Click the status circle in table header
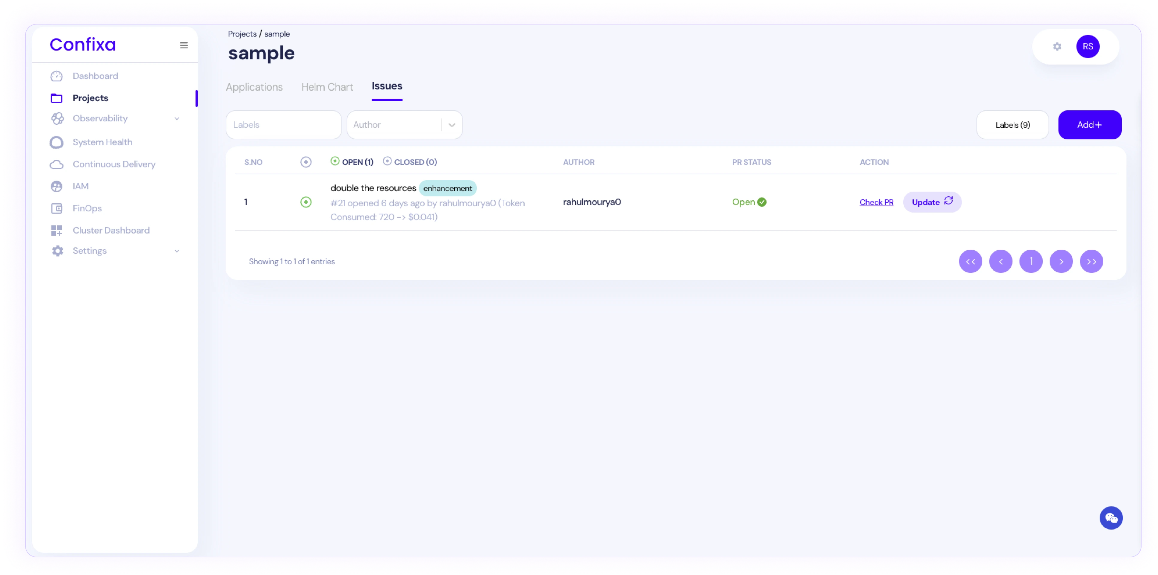This screenshot has width=1158, height=575. pyautogui.click(x=306, y=162)
